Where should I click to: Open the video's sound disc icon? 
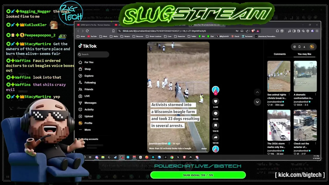pyautogui.click(x=216, y=149)
